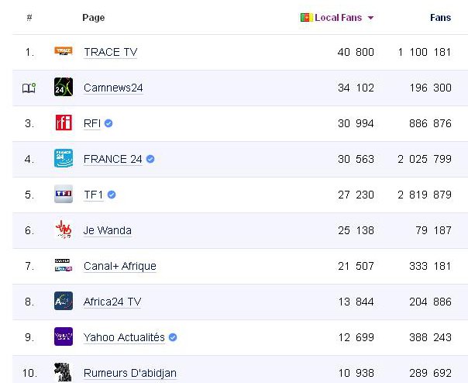Click the FRANCE 24 logo icon
Viewport: 468px width, 383px height.
pyautogui.click(x=64, y=159)
